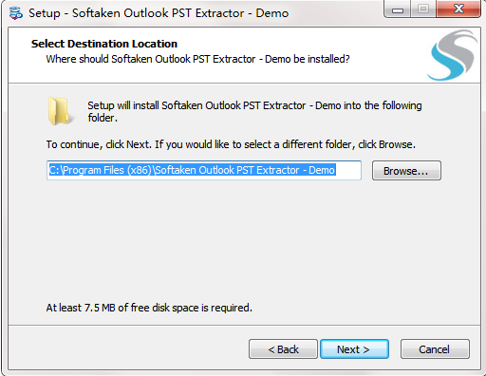Click the Softaken S logo
The height and width of the screenshot is (376, 486).
453,55
